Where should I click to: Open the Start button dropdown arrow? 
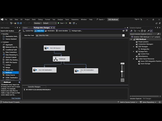coord(64,23)
